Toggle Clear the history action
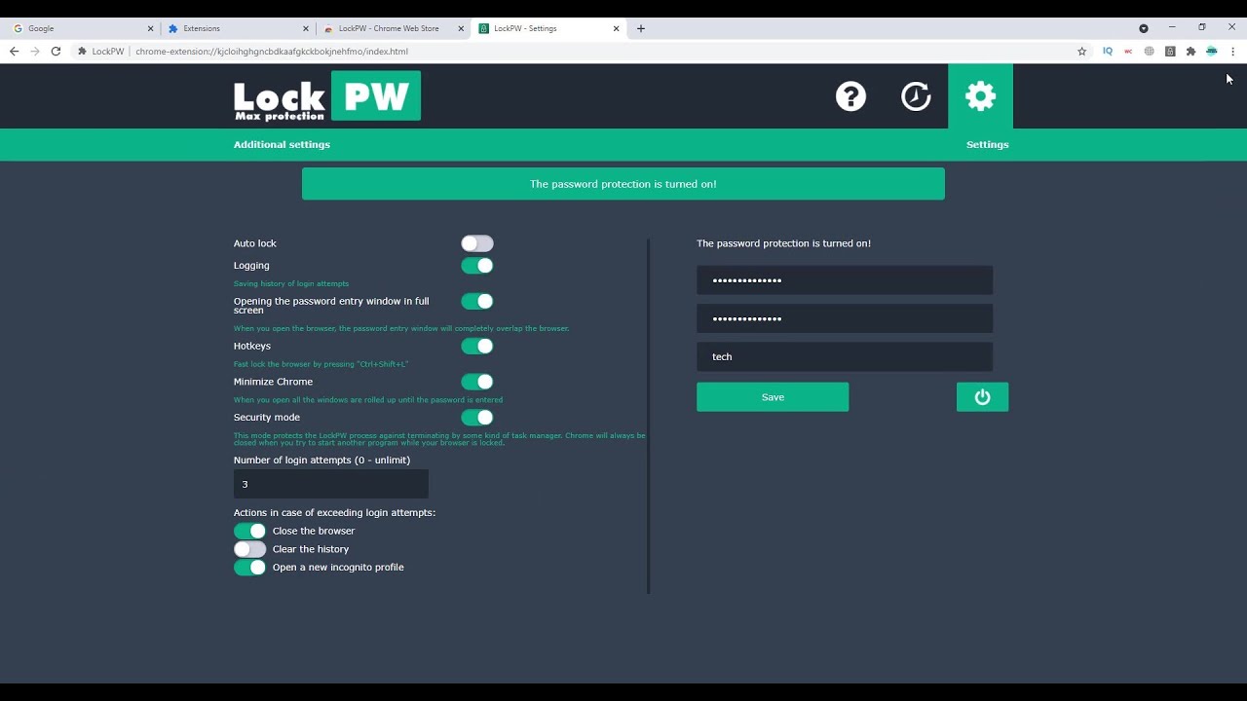This screenshot has width=1247, height=701. click(x=249, y=549)
